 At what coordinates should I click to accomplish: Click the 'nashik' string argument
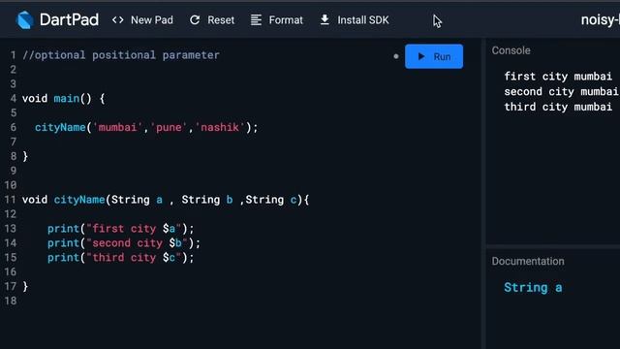[220, 127]
